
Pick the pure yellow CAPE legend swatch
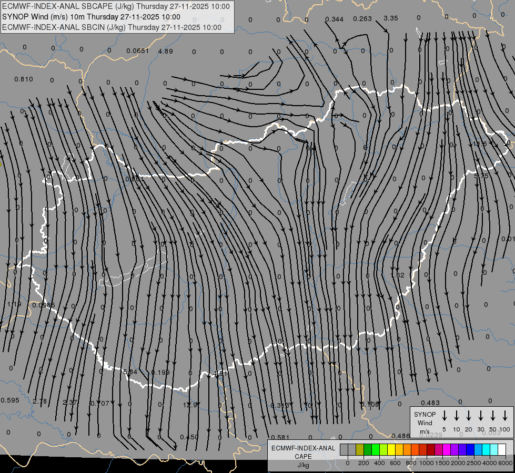(x=391, y=450)
